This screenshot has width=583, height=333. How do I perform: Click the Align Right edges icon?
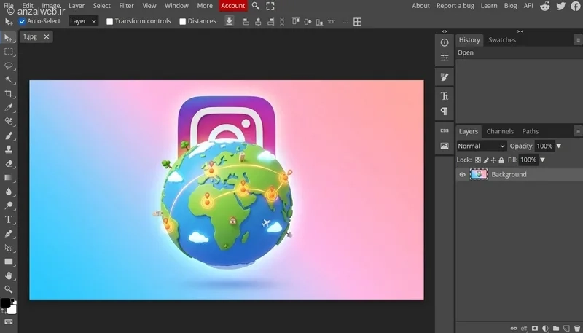270,22
